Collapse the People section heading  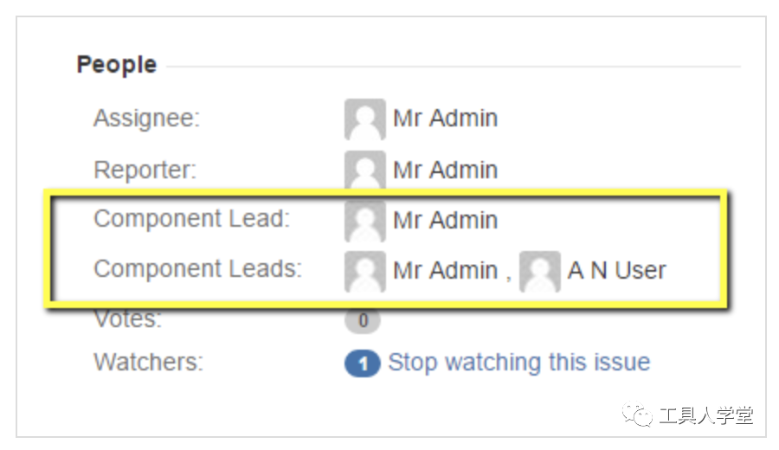(117, 65)
